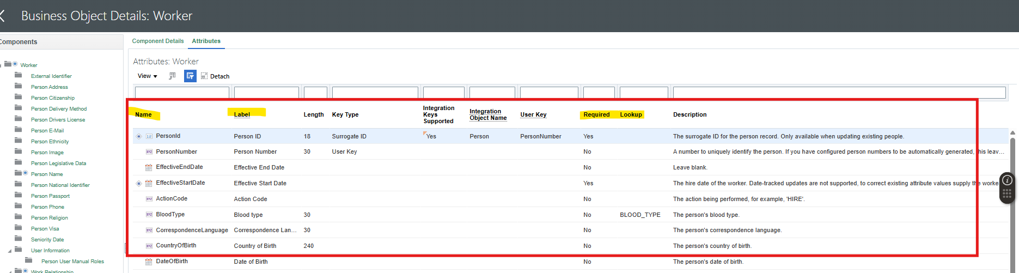Select the Person Phone component

[47, 207]
